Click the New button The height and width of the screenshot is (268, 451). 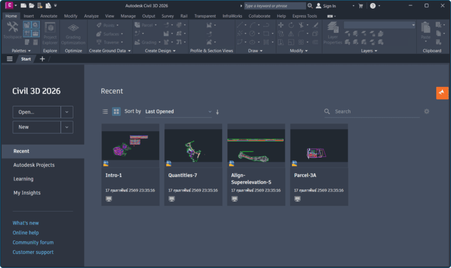(x=36, y=127)
